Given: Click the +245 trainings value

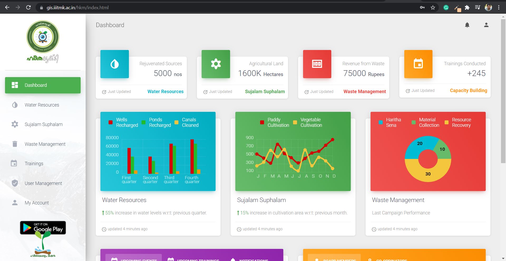Looking at the screenshot, I should pyautogui.click(x=476, y=73).
